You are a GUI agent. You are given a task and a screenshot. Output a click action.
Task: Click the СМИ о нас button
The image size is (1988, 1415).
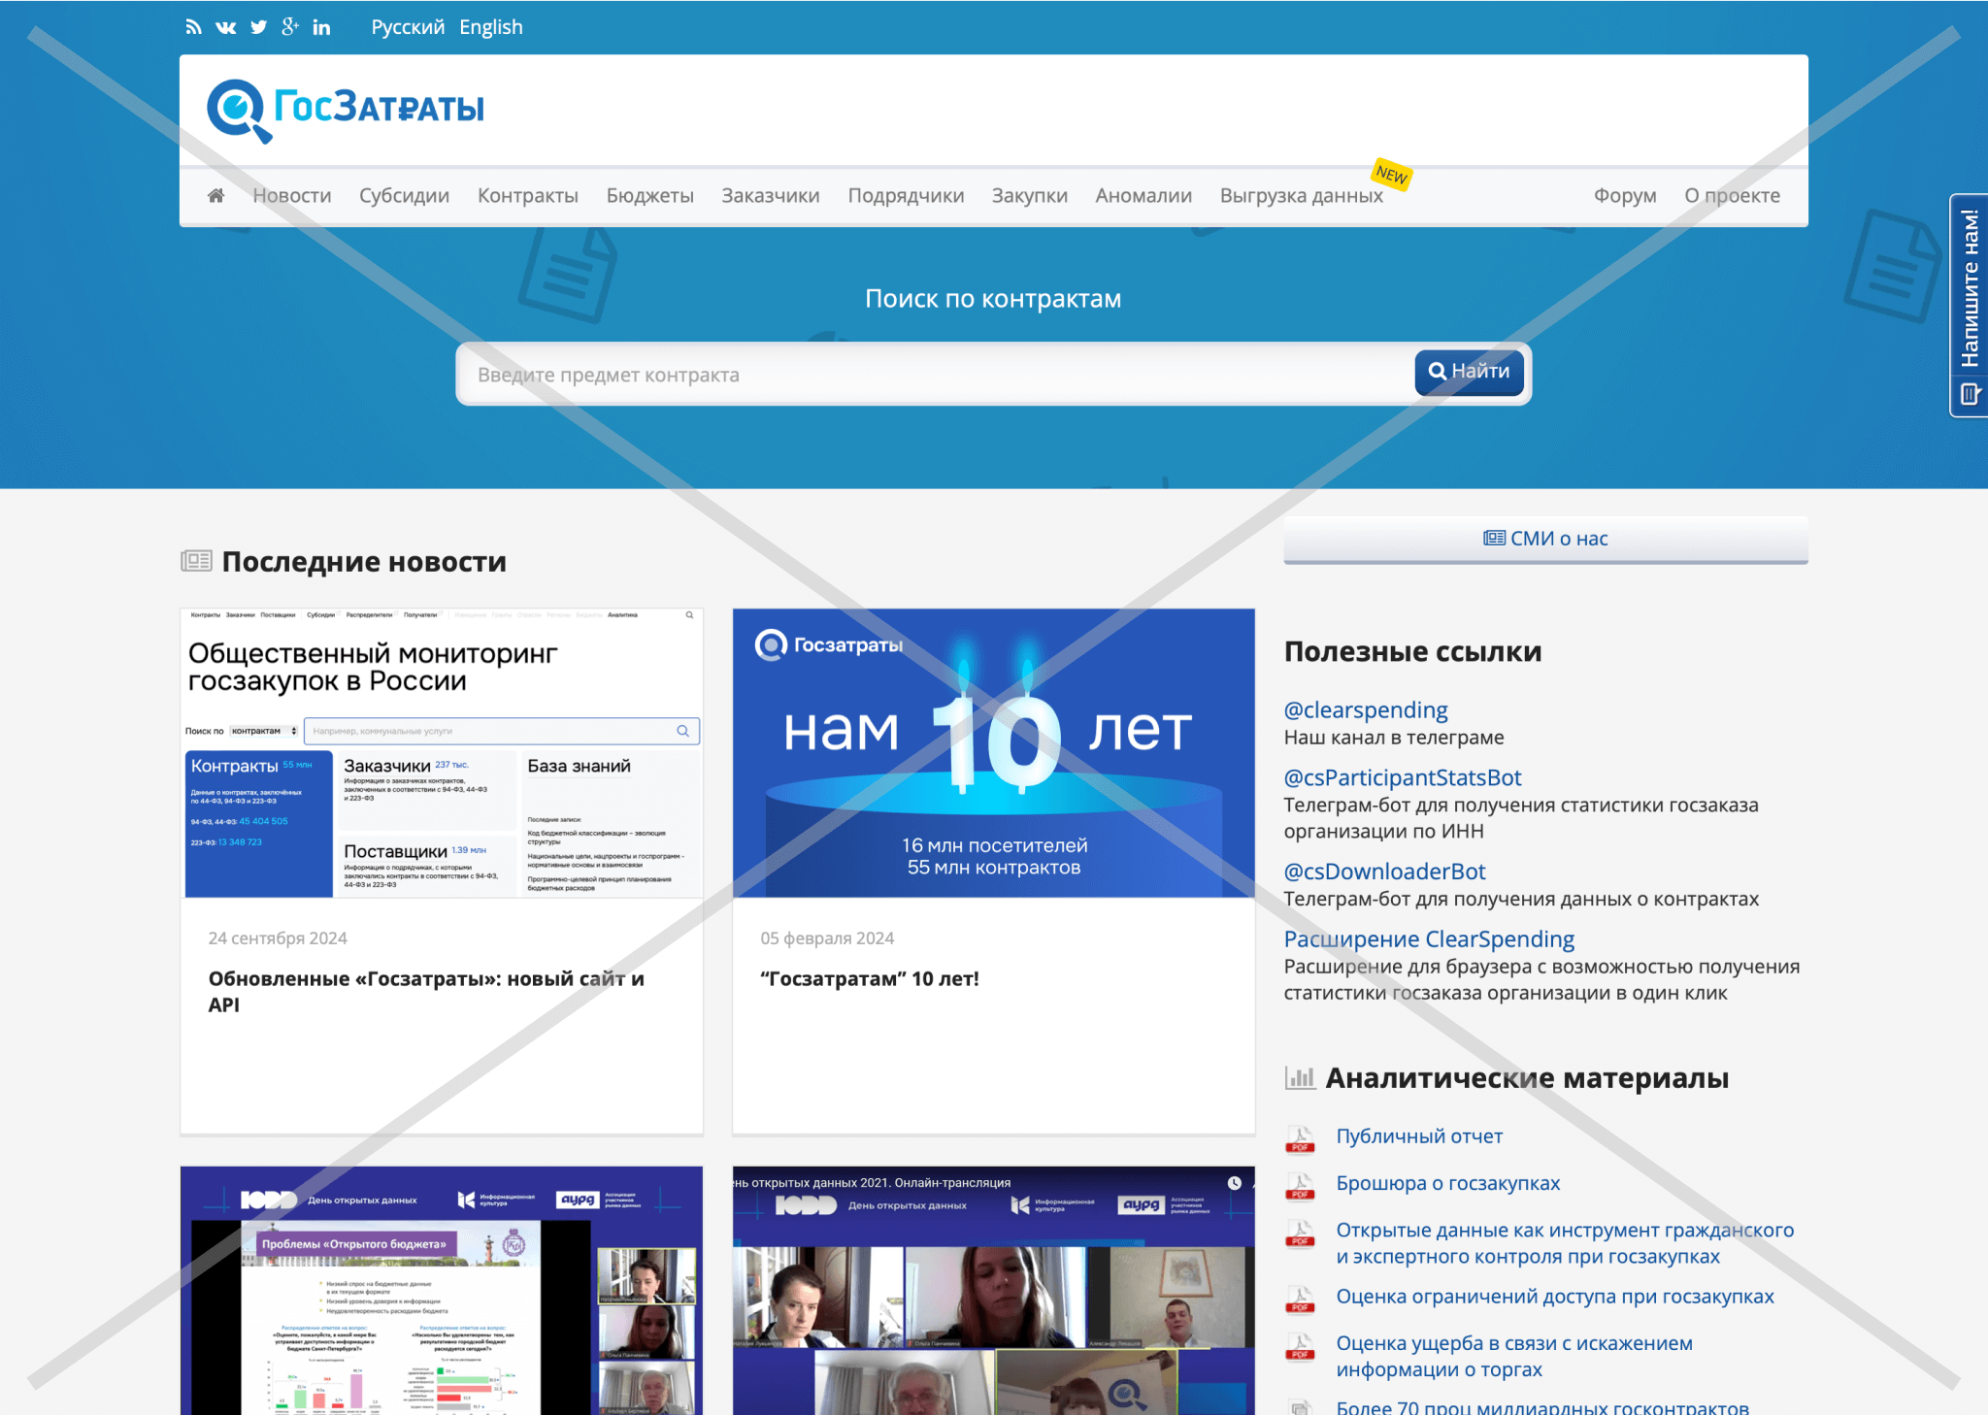pyautogui.click(x=1545, y=539)
